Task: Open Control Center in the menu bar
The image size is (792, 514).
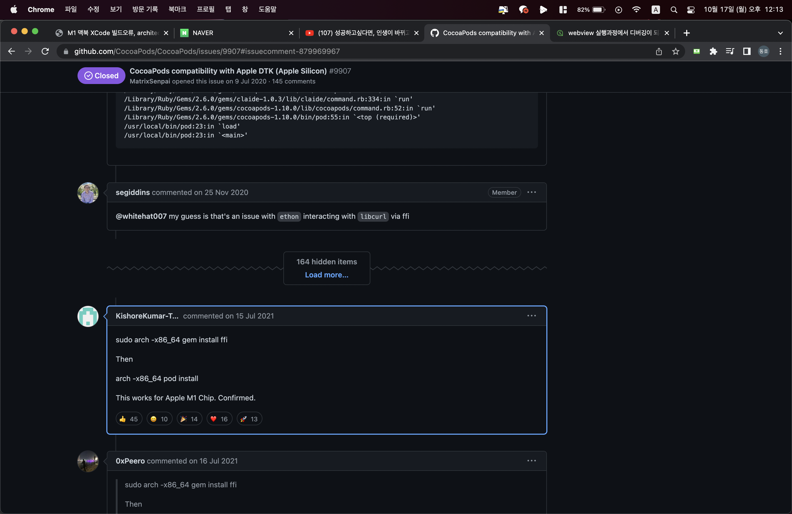Action: click(x=690, y=10)
